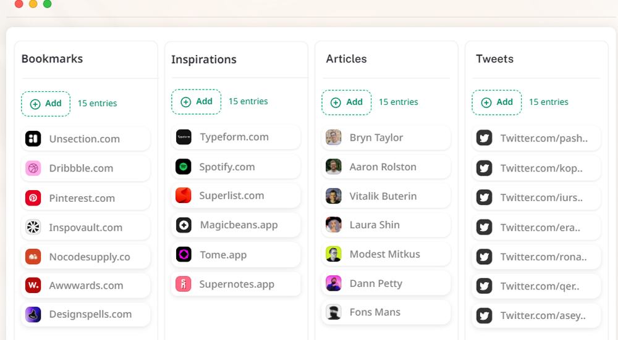Select Bryn Taylor's avatar thumbnail
This screenshot has height=340, width=618.
[334, 138]
